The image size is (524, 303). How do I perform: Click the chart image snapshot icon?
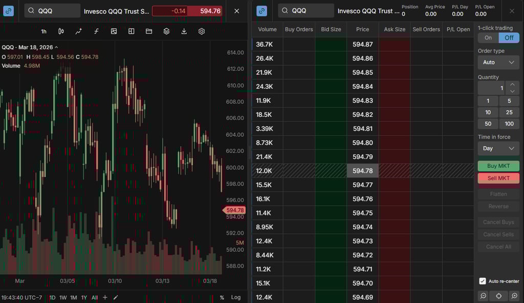[114, 31]
